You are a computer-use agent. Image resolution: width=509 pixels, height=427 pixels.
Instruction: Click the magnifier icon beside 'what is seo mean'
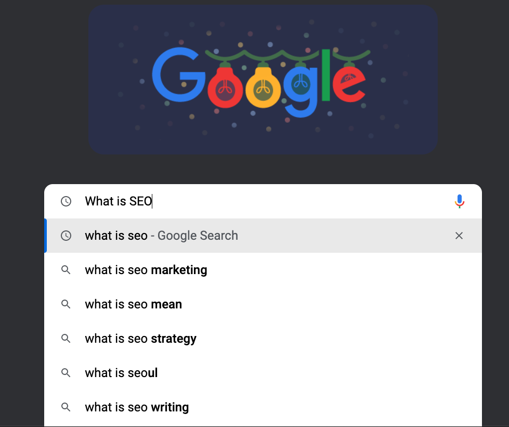pyautogui.click(x=66, y=304)
